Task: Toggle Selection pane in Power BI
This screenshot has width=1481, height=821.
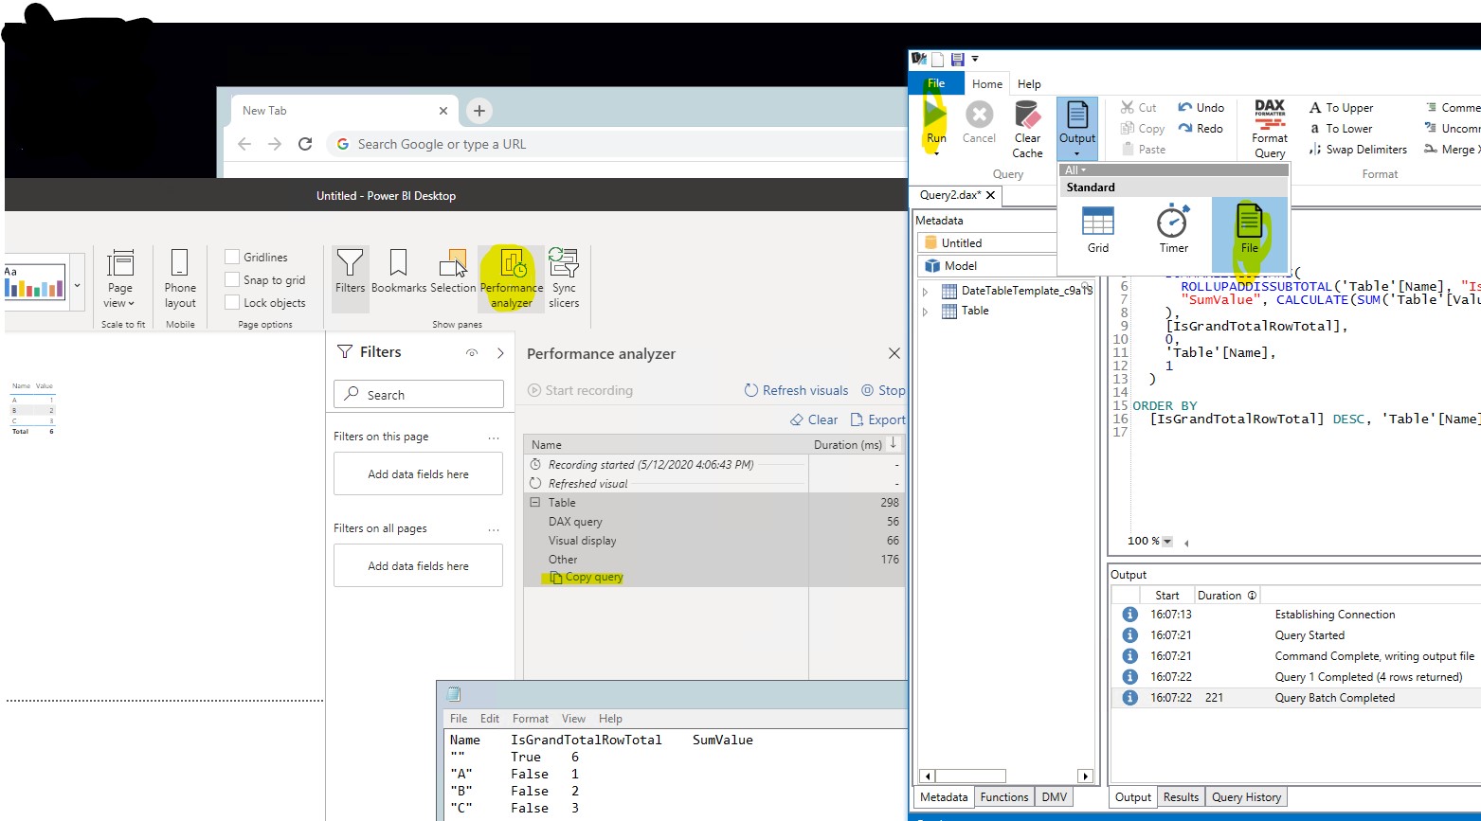Action: pyautogui.click(x=453, y=272)
